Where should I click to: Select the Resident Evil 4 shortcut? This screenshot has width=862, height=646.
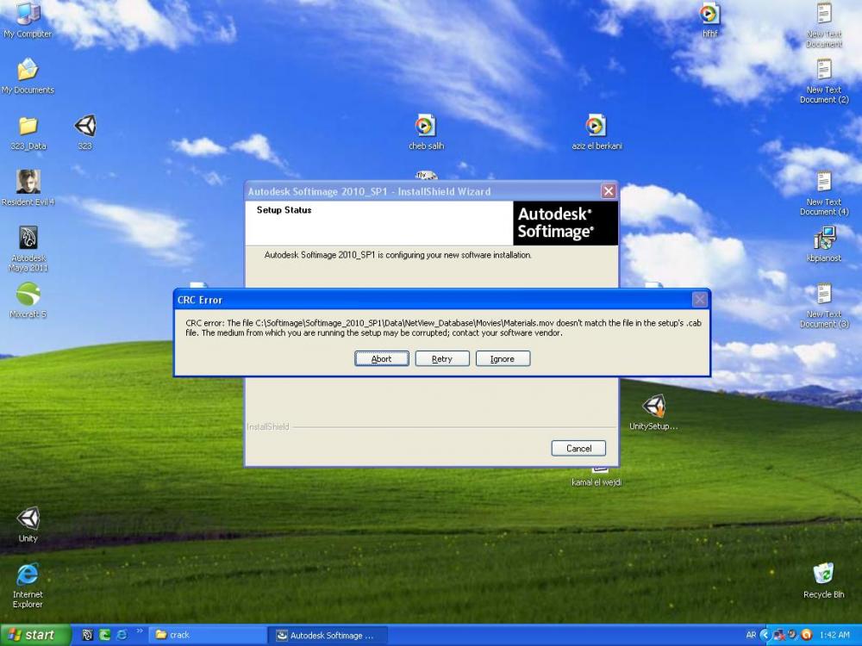click(x=28, y=188)
